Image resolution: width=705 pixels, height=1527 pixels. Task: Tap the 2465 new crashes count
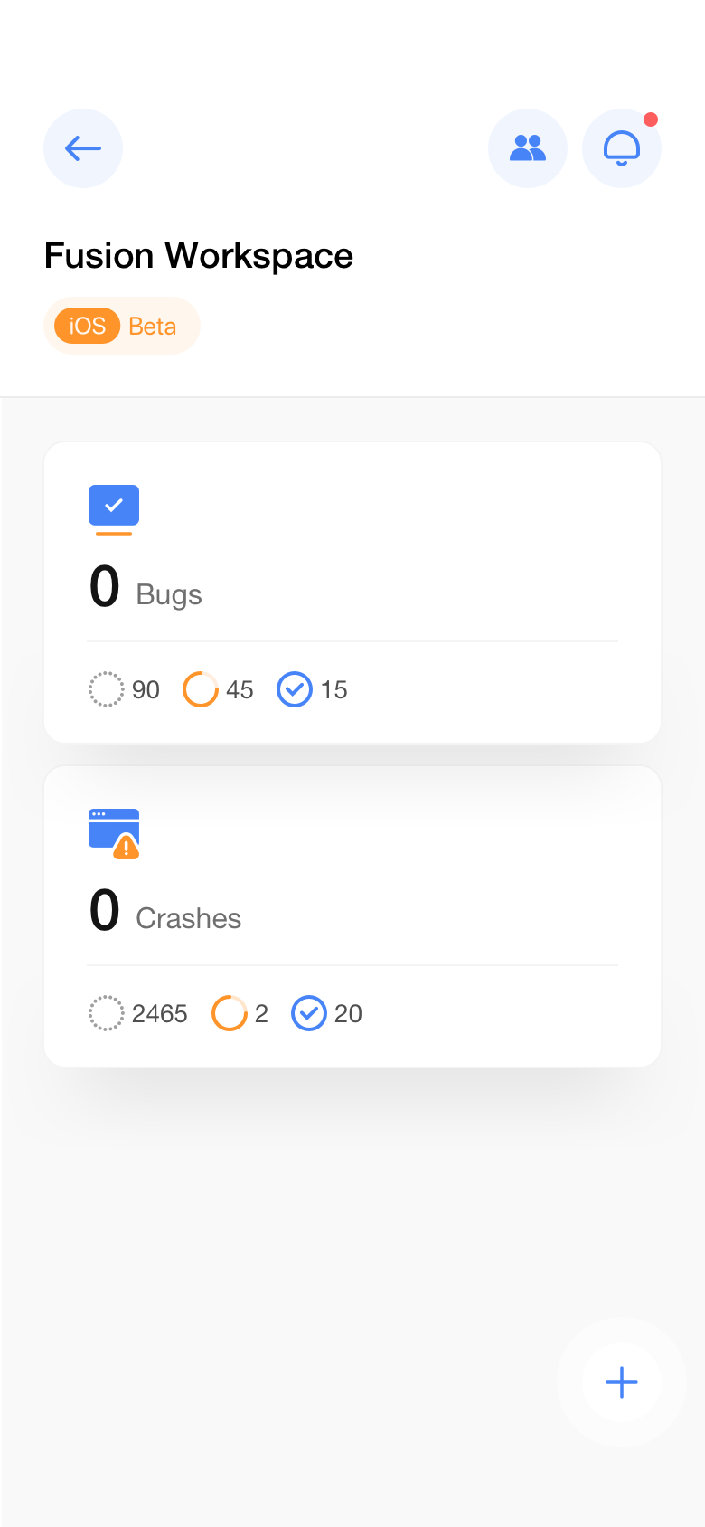160,1013
